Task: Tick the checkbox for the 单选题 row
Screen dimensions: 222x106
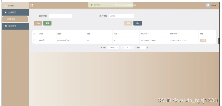Action: [x=34, y=40]
